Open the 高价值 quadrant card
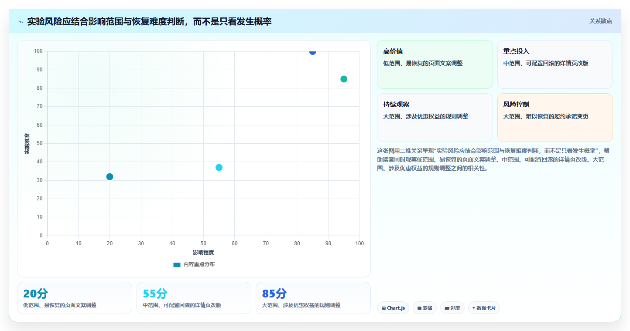The height and width of the screenshot is (331, 630). [435, 64]
